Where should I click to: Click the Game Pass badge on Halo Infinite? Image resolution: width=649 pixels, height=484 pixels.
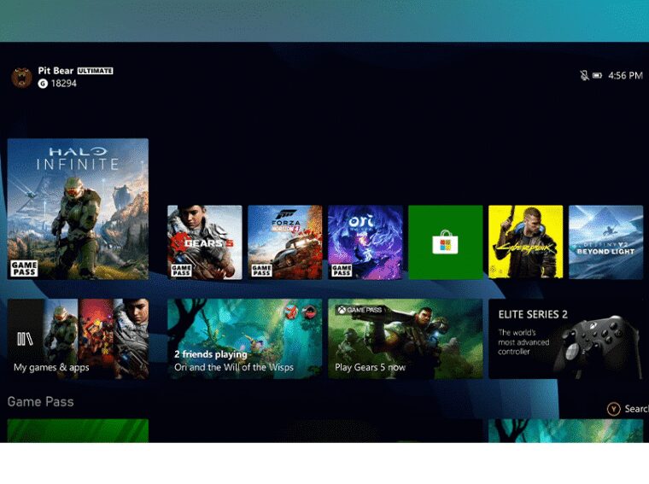coord(24,269)
